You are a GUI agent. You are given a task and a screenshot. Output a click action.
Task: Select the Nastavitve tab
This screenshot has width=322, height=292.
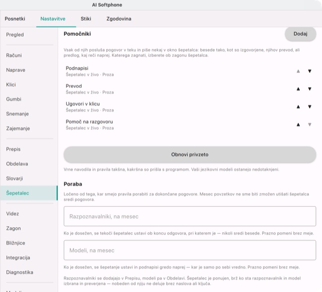(53, 19)
